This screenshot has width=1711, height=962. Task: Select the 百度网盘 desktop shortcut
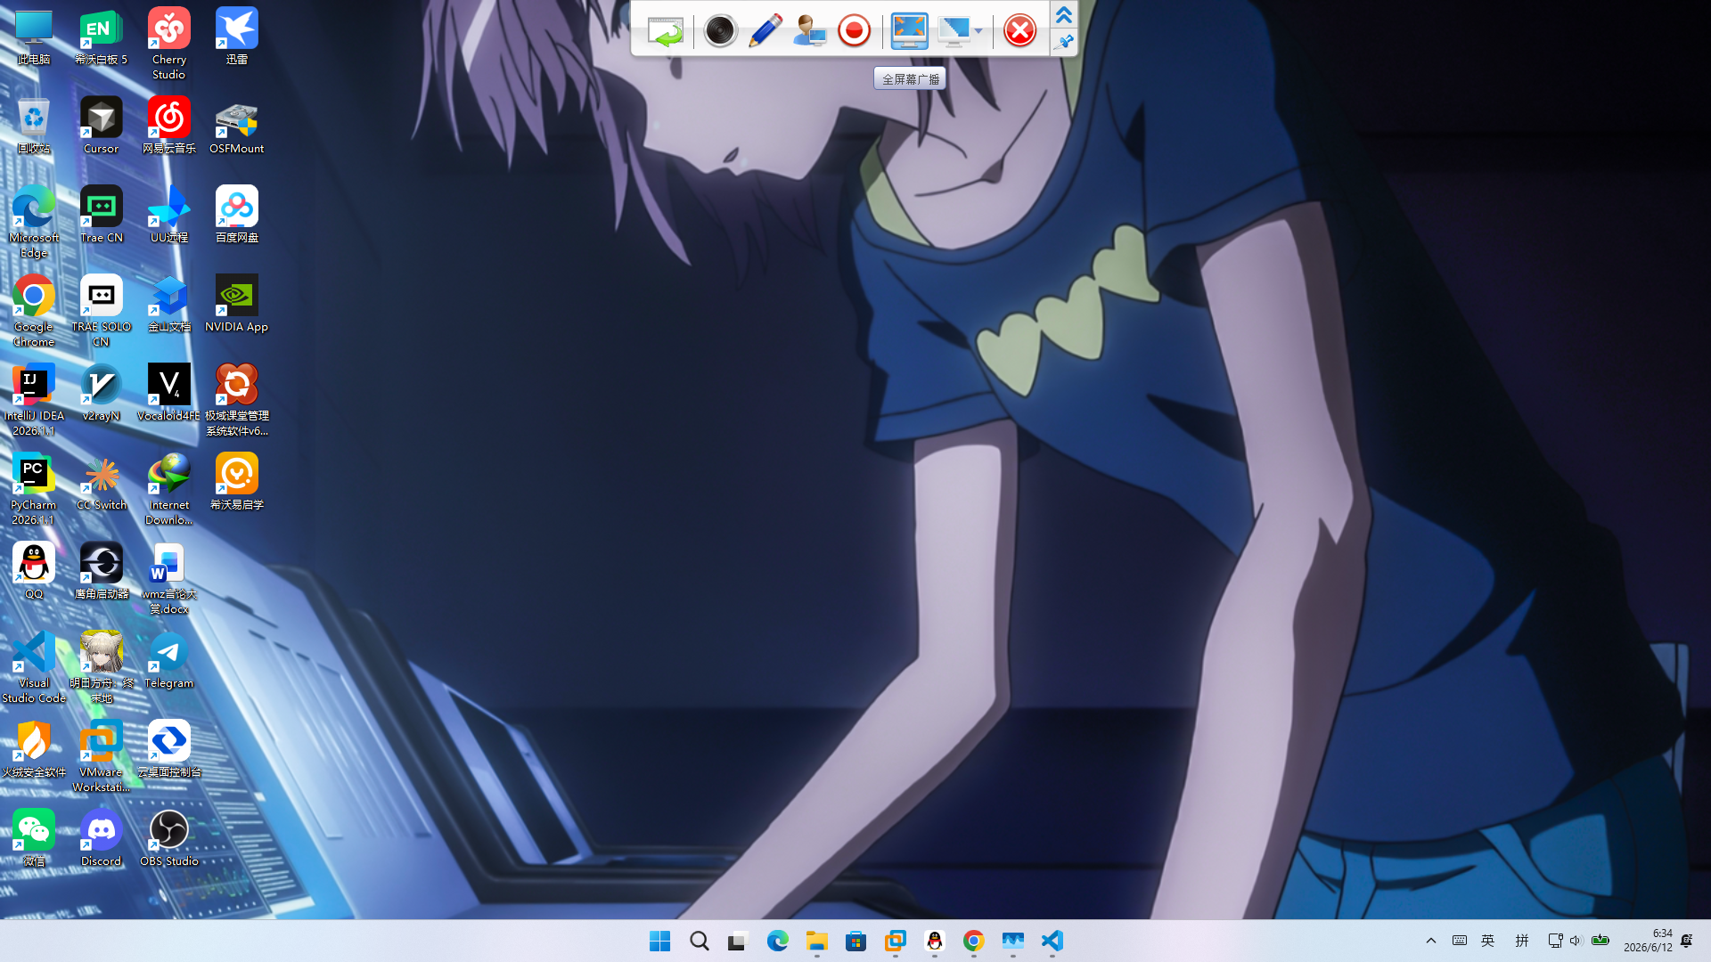(237, 216)
